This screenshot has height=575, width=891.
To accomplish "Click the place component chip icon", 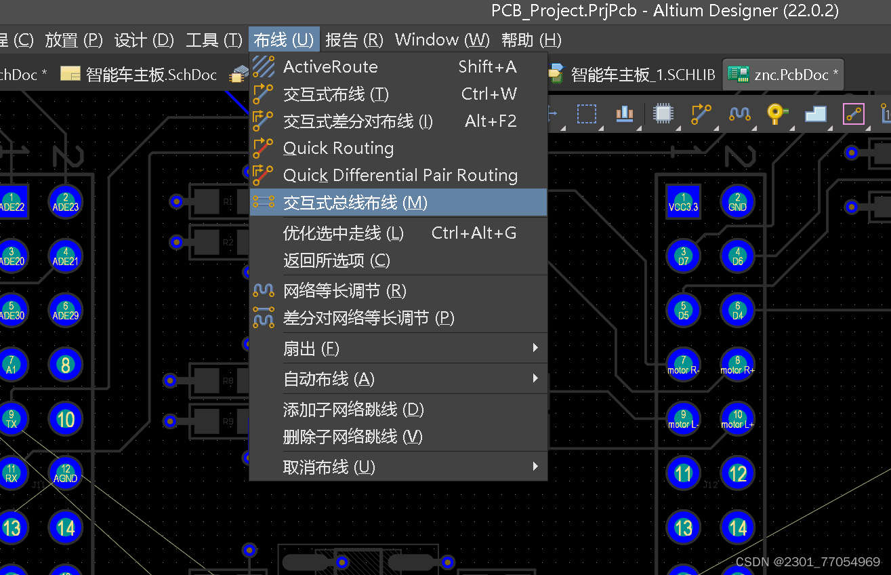I will coord(662,114).
